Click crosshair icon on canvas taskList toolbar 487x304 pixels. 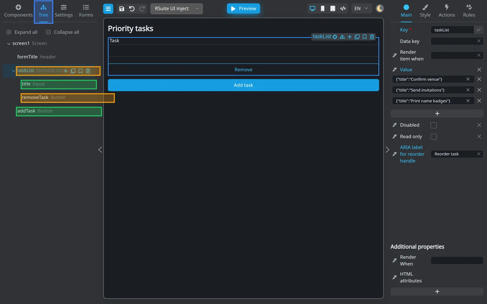tap(335, 37)
